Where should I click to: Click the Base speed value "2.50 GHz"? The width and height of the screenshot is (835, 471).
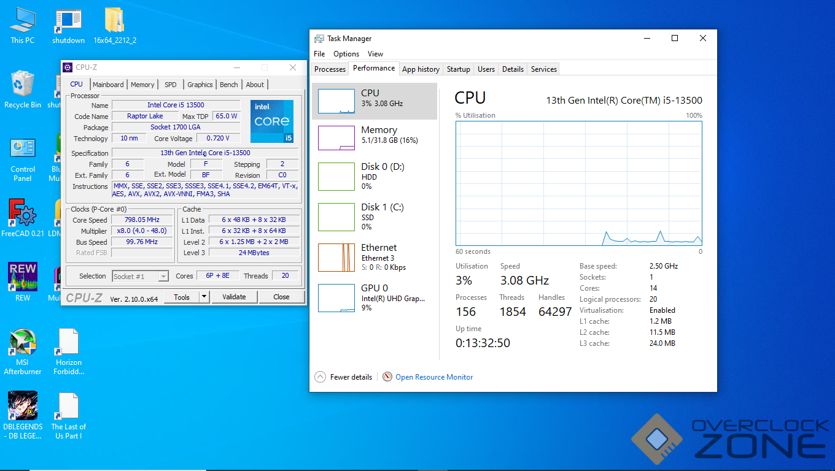click(x=664, y=266)
